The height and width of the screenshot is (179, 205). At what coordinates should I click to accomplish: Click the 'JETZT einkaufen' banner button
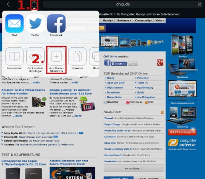[182, 132]
